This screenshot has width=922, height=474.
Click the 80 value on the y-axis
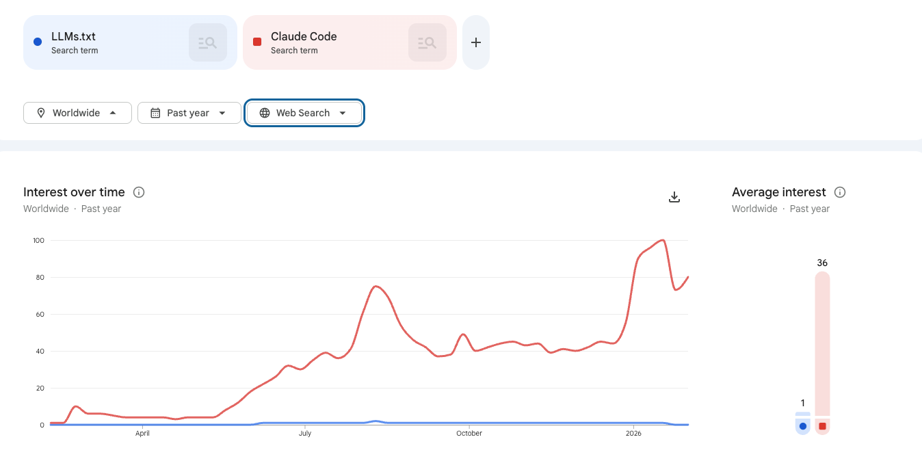pyautogui.click(x=40, y=278)
